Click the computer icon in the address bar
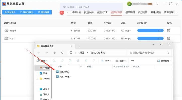 [x=71, y=53]
